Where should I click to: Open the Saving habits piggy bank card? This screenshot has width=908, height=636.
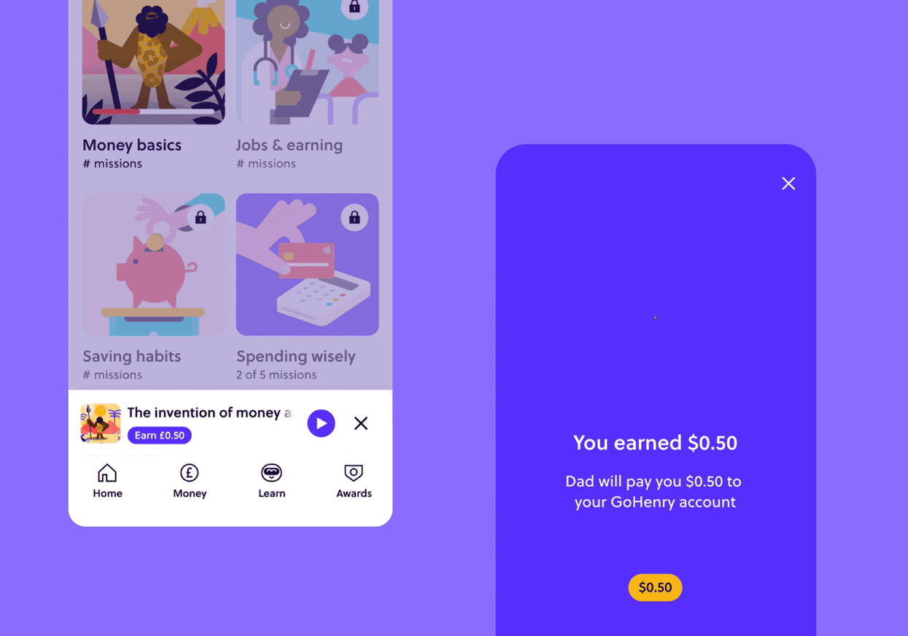coord(153,264)
